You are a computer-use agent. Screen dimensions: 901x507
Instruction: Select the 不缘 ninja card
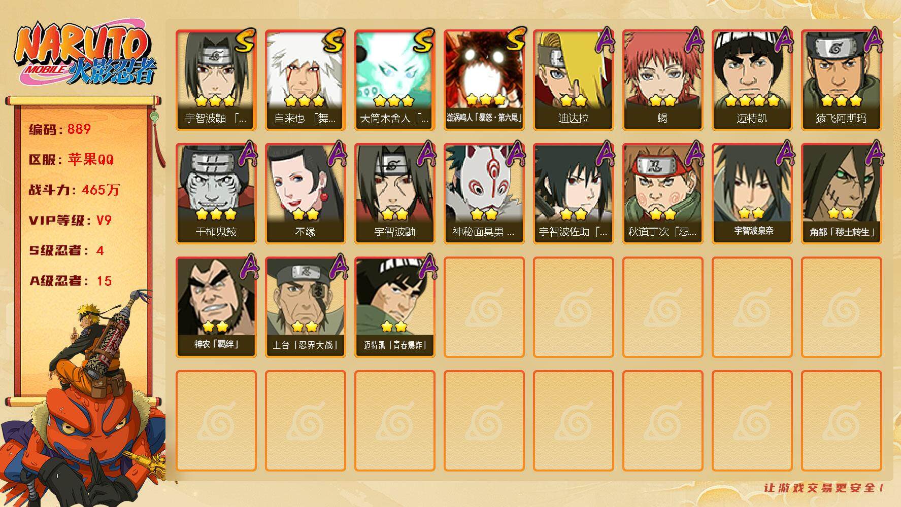pyautogui.click(x=305, y=194)
